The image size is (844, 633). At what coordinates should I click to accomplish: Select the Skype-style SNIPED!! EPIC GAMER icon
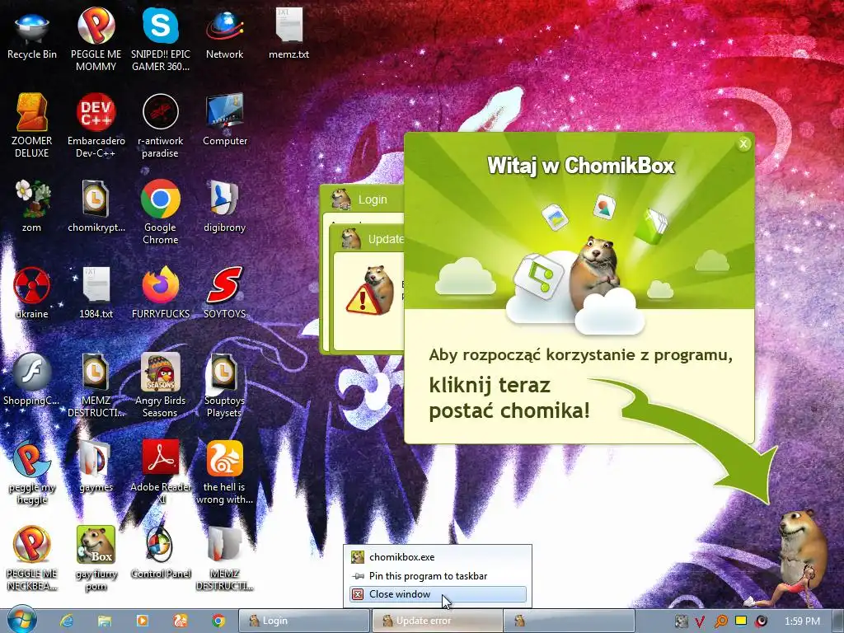161,40
